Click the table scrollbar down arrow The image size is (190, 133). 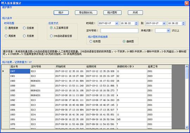187,127
